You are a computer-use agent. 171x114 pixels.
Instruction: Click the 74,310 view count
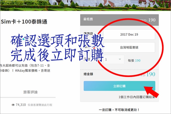[x=21, y=105]
